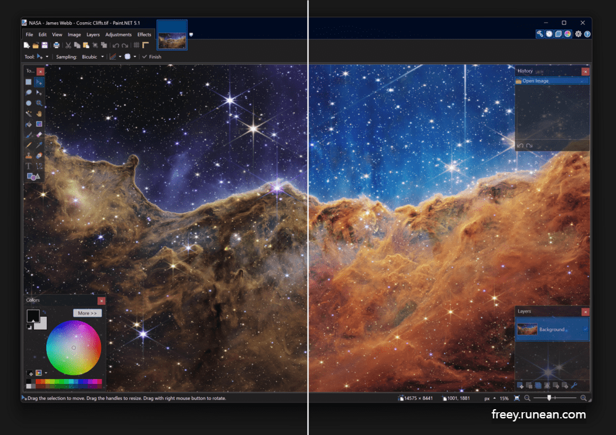
Task: Select the Clone Stamp tool
Action: [29, 156]
